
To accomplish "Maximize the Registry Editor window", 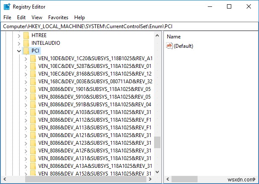I will [229, 6].
